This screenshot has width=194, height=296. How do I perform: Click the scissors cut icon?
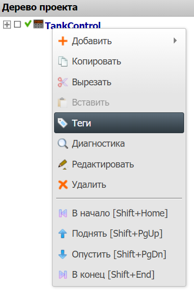pyautogui.click(x=62, y=82)
